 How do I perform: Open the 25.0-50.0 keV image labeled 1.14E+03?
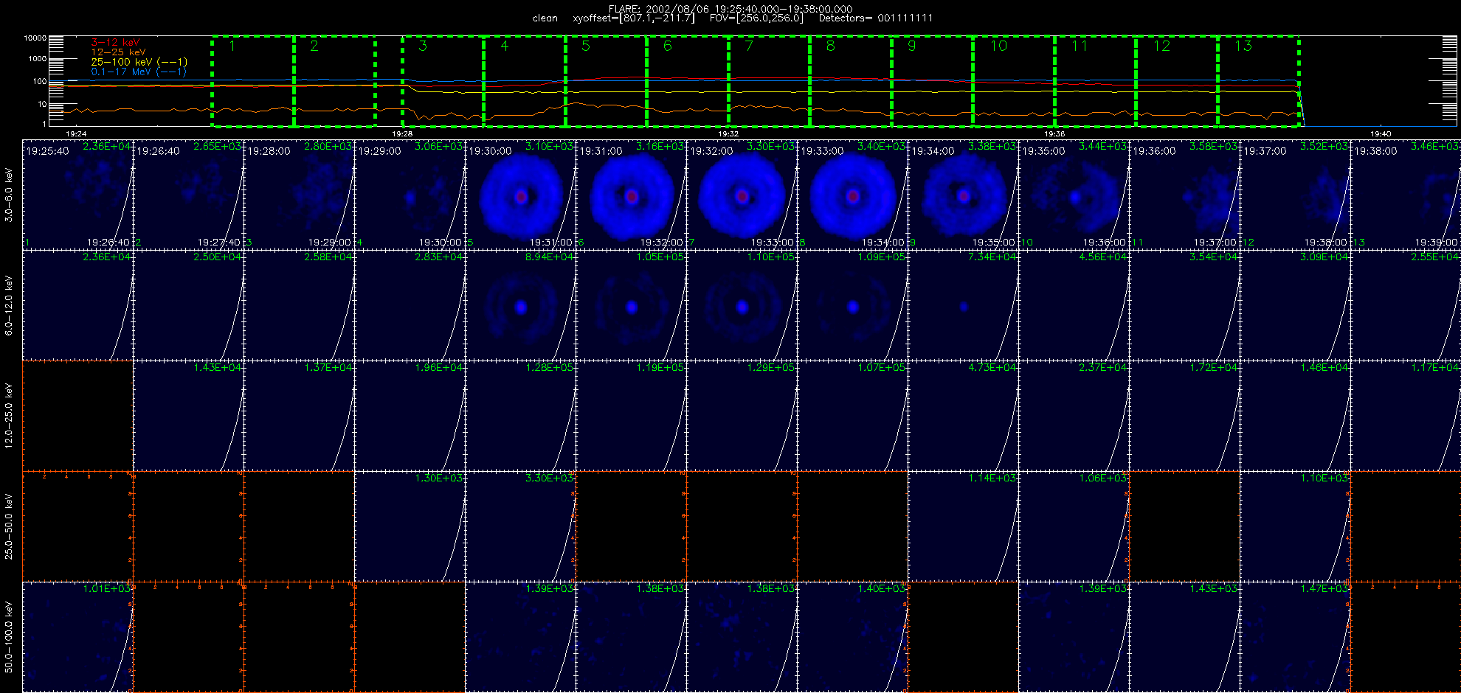point(964,526)
